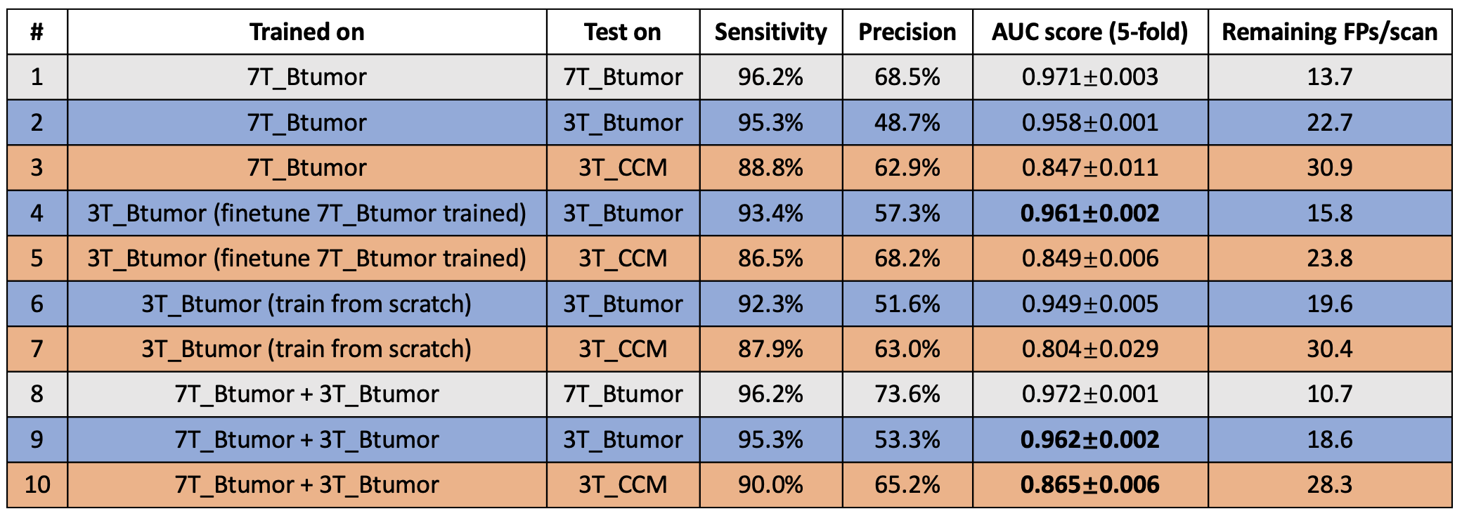Select the remaining FPs value 10.7
Image resolution: width=1462 pixels, height=516 pixels.
pos(1329,394)
